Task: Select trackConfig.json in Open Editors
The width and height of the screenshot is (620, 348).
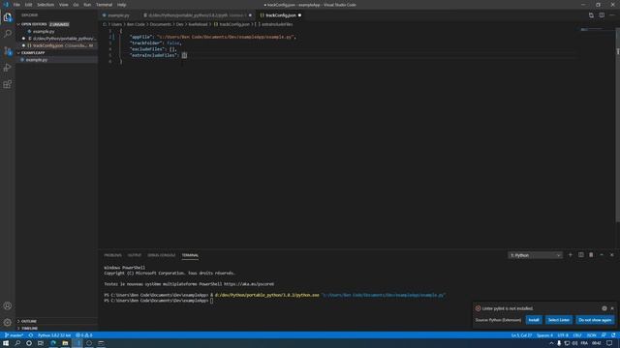Action: 57,45
